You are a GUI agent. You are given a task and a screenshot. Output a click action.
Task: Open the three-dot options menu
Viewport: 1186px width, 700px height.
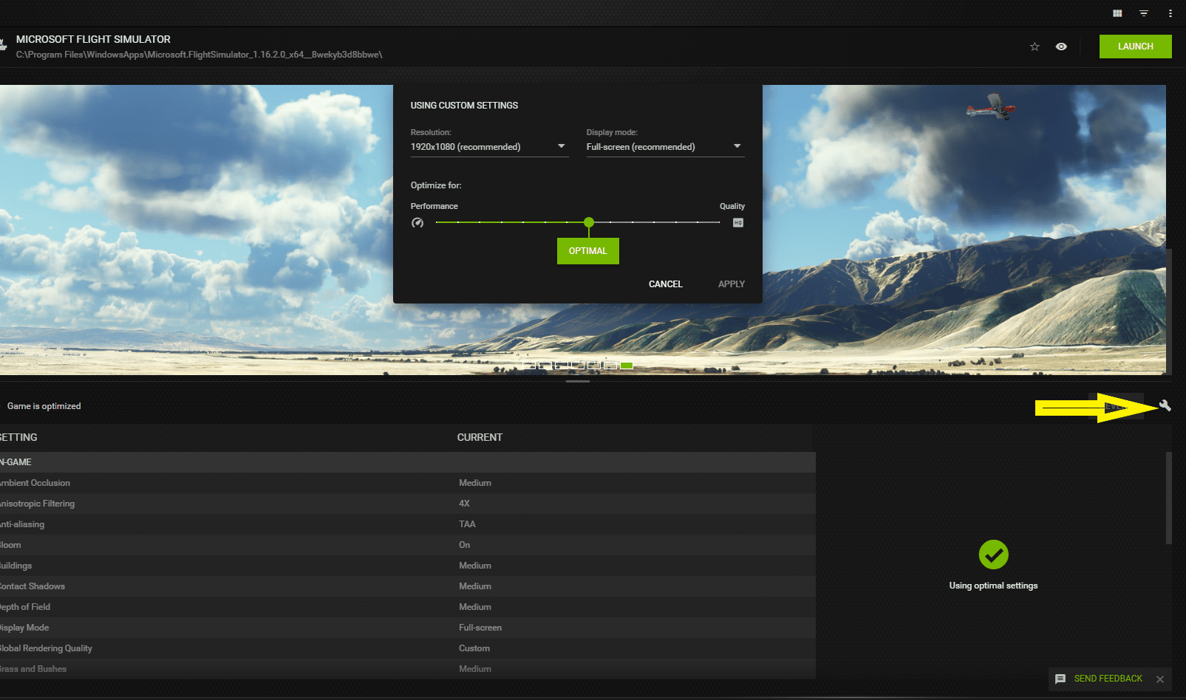[x=1170, y=13]
